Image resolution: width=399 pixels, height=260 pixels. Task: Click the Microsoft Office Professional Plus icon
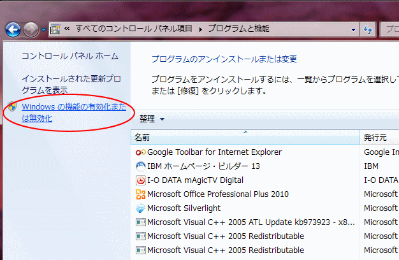coord(140,194)
